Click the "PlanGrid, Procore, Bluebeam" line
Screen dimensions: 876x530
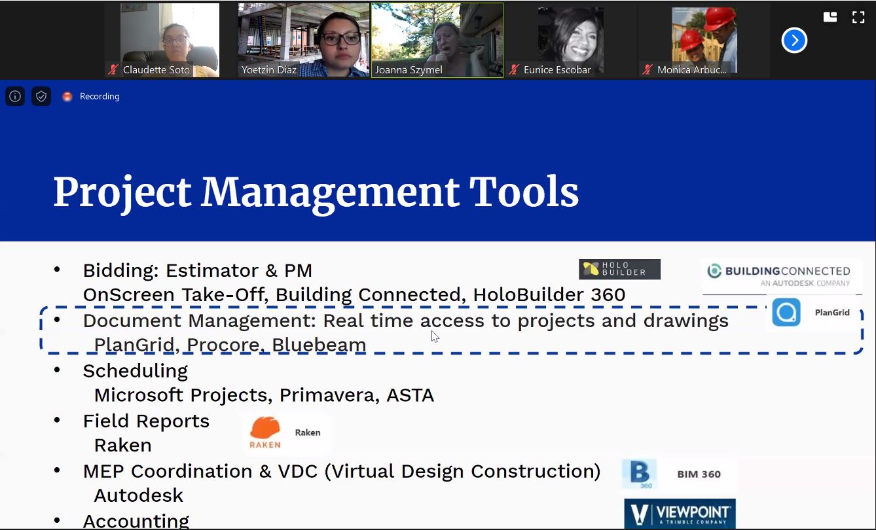coord(230,344)
